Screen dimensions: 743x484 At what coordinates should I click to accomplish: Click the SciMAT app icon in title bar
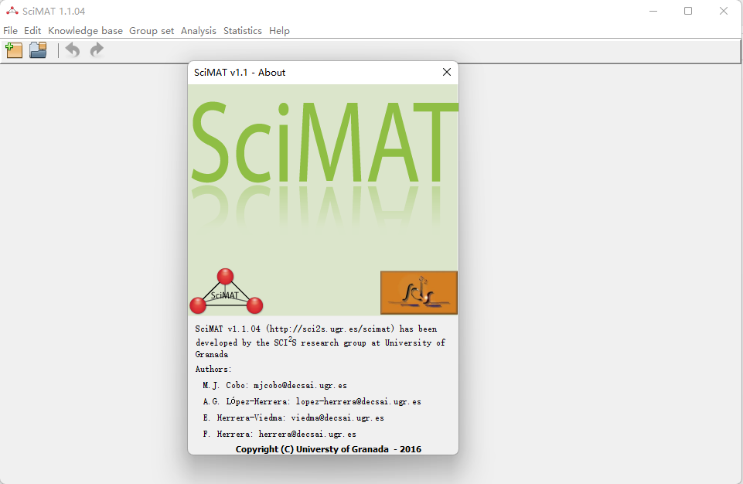pos(12,11)
